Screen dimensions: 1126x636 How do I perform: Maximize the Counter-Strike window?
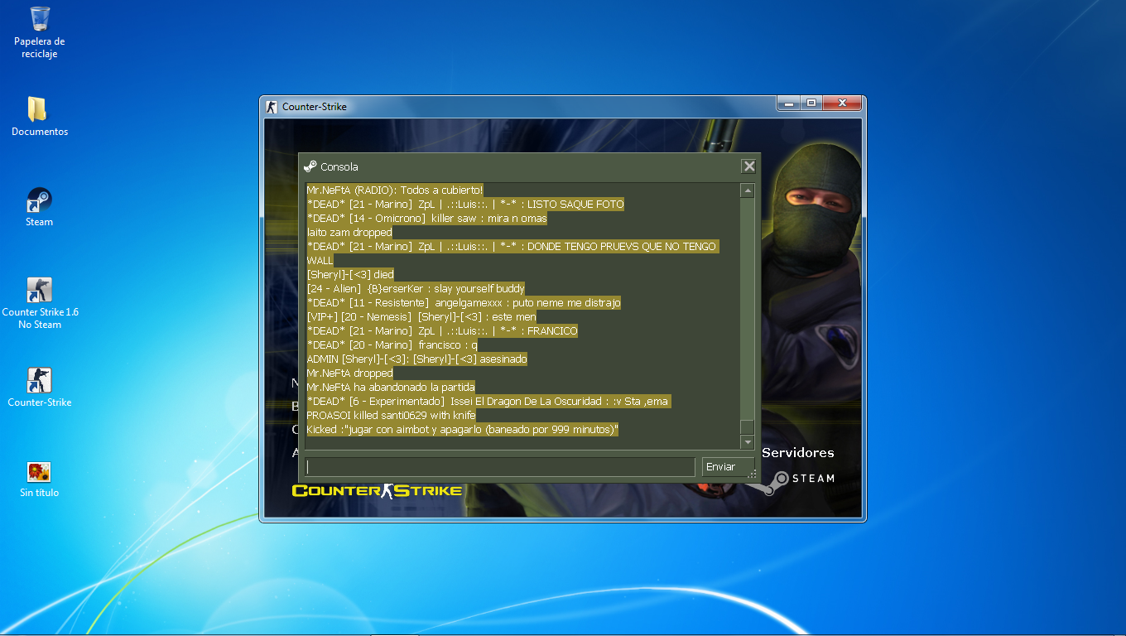click(812, 103)
